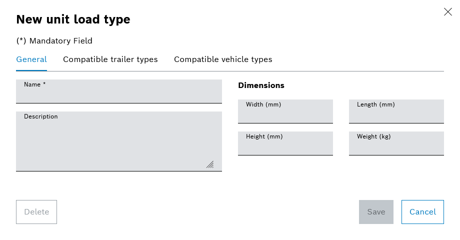The width and height of the screenshot is (460, 240).
Task: Click inside the Description text area
Action: (x=119, y=141)
